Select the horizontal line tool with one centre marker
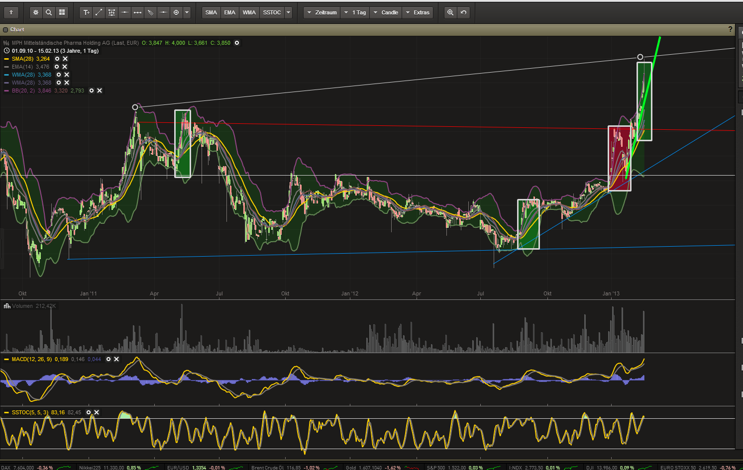743x470 pixels. click(125, 12)
